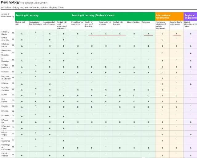Image resolution: width=197 pixels, height=158 pixels.
Task: Click U La Laguna's Graduating on time B grade
Action: click(x=36, y=101)
